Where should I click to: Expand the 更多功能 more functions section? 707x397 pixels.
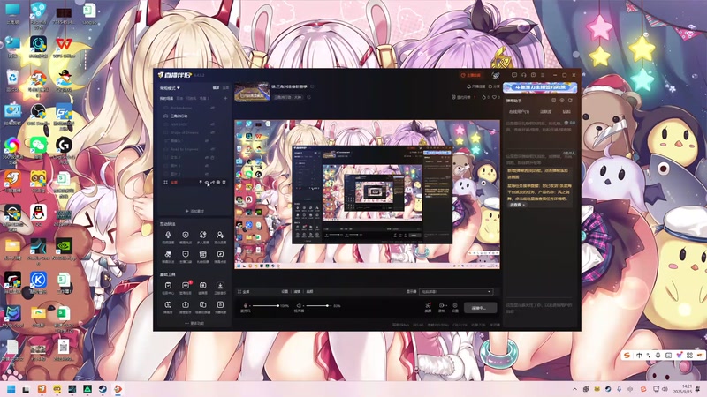194,323
